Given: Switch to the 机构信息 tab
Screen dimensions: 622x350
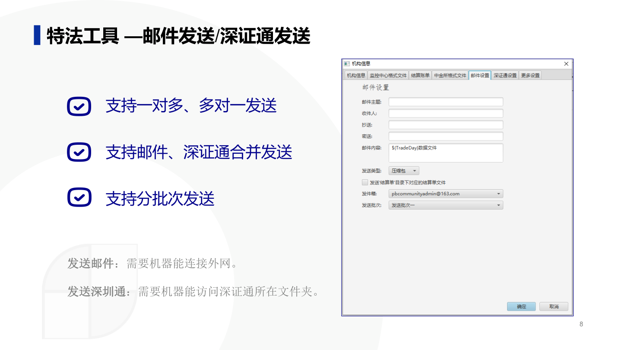Looking at the screenshot, I should point(356,76).
